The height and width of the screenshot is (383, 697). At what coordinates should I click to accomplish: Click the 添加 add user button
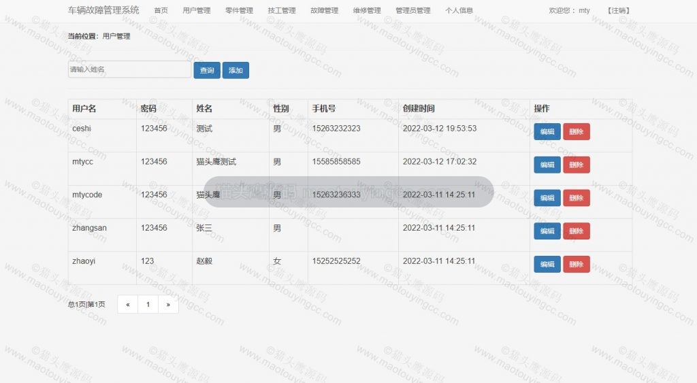tap(236, 70)
